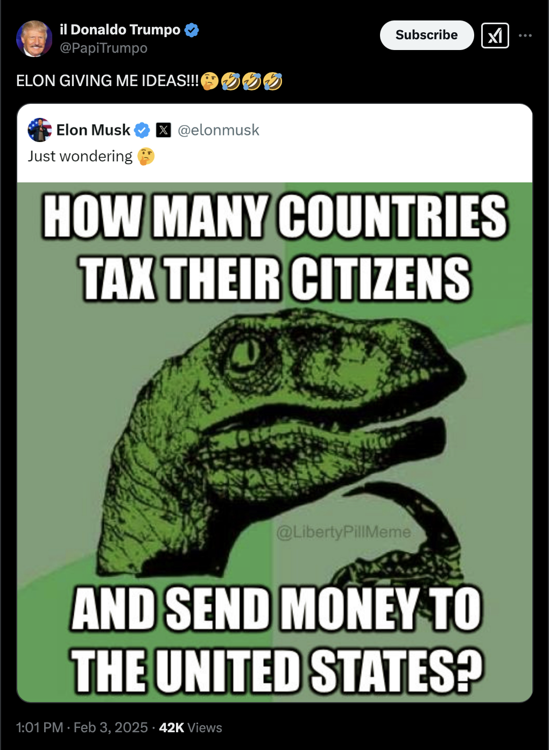This screenshot has height=750, width=549.
Task: Click Elon Musk's small profile avatar
Action: [x=40, y=130]
